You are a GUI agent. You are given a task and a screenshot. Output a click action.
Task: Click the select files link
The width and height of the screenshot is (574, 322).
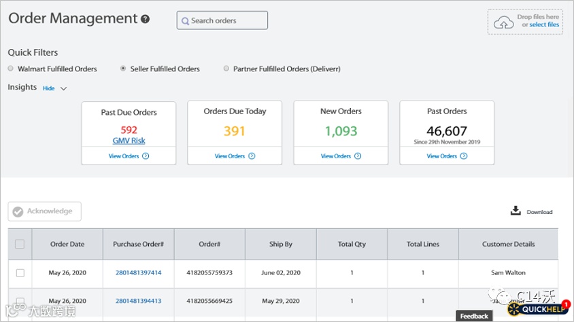pyautogui.click(x=544, y=25)
